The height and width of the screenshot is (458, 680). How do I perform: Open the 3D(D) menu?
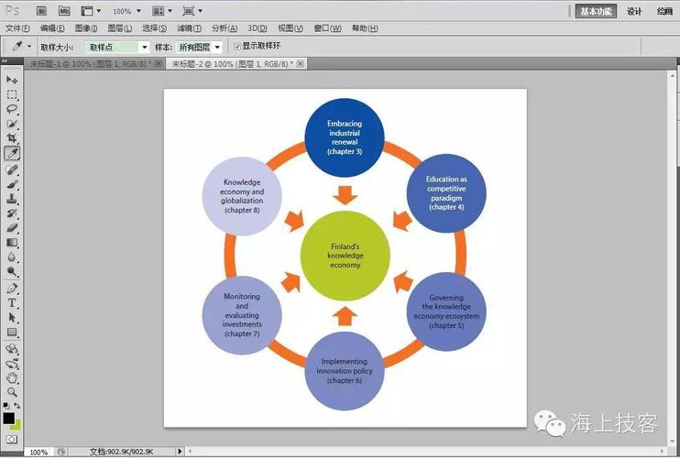pos(258,28)
